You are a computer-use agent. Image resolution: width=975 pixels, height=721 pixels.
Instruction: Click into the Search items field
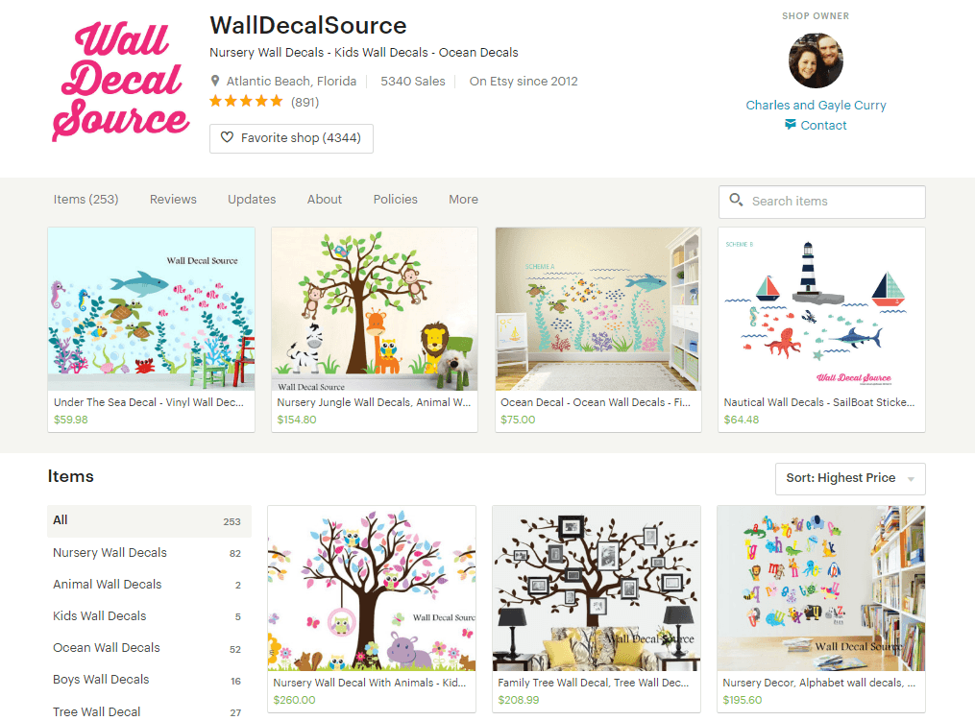[x=821, y=202]
